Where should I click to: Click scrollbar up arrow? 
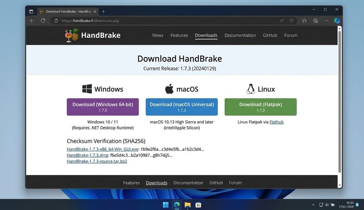coord(339,28)
